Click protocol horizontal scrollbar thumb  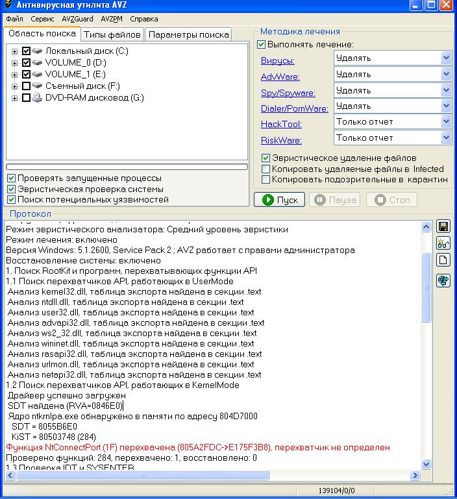point(142,476)
